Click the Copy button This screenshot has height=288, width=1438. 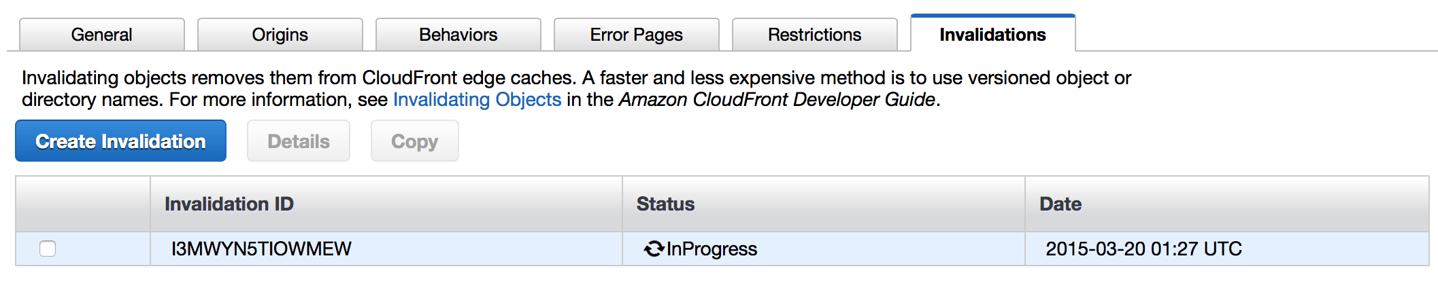(415, 141)
